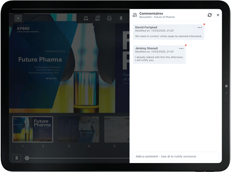Click the page slider handle
Image resolution: width=231 pixels, height=172 pixels.
point(27,158)
